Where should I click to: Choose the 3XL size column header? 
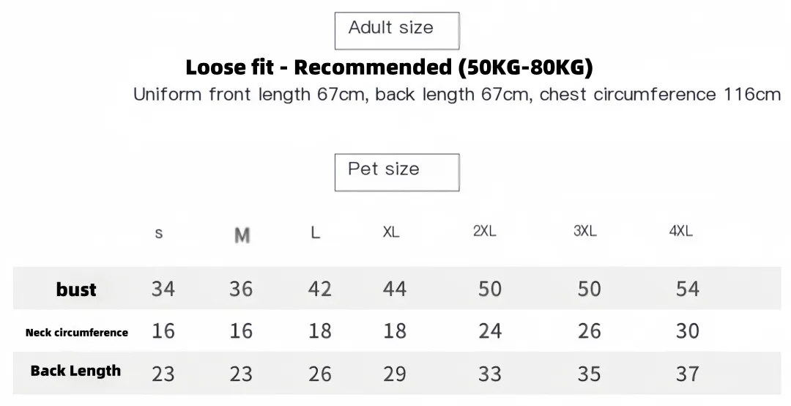[585, 231]
